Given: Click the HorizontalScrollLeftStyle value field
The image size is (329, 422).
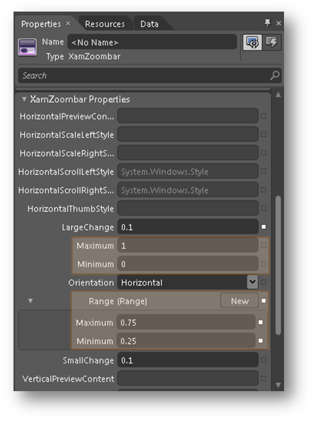Looking at the screenshot, I should pyautogui.click(x=188, y=171).
